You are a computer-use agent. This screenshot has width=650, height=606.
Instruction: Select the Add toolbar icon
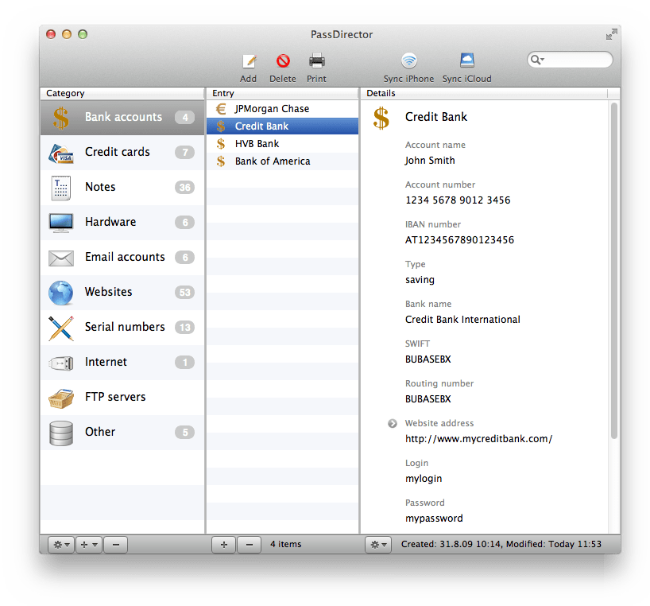(249, 64)
